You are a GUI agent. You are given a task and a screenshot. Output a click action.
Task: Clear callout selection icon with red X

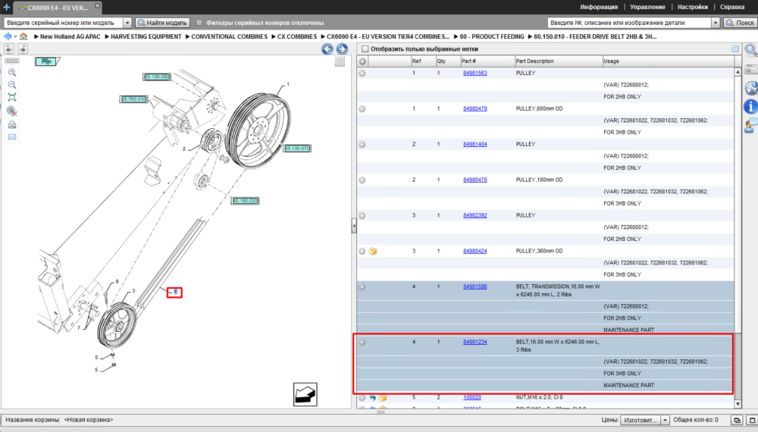[x=12, y=111]
